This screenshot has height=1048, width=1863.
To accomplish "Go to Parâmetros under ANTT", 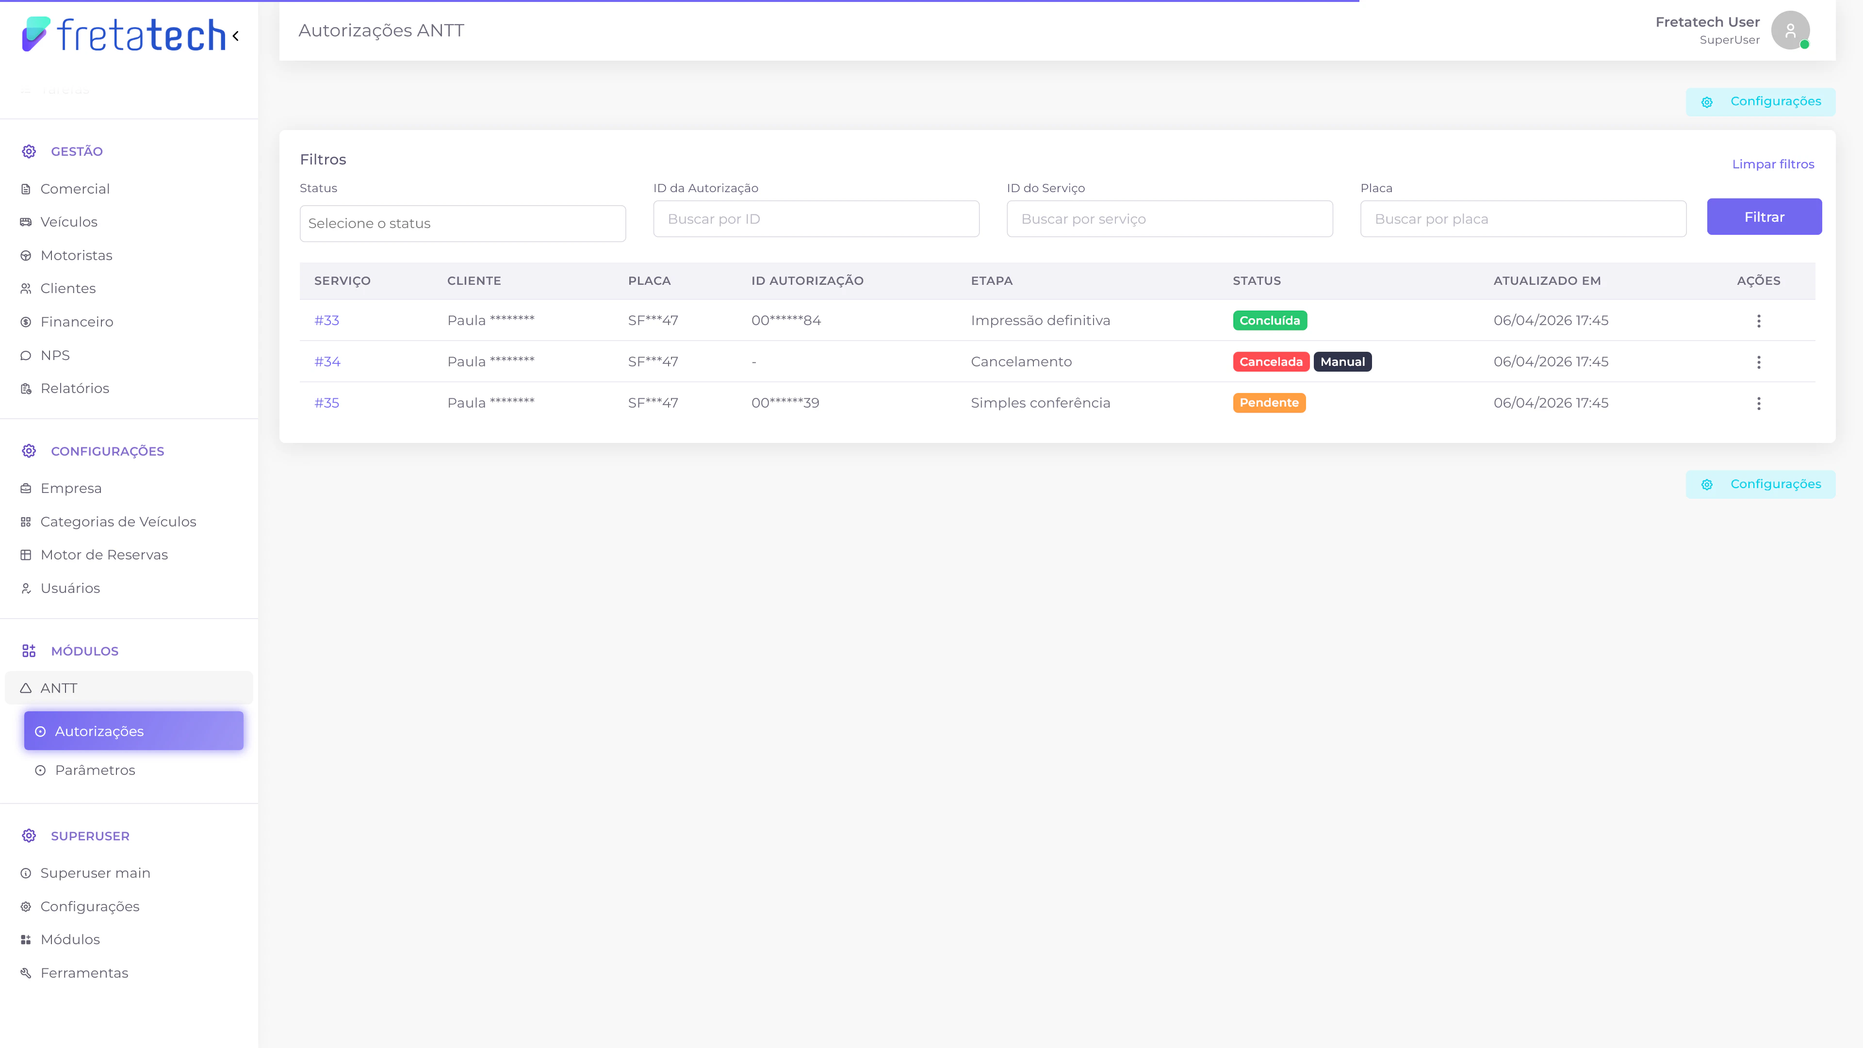I will pos(95,770).
